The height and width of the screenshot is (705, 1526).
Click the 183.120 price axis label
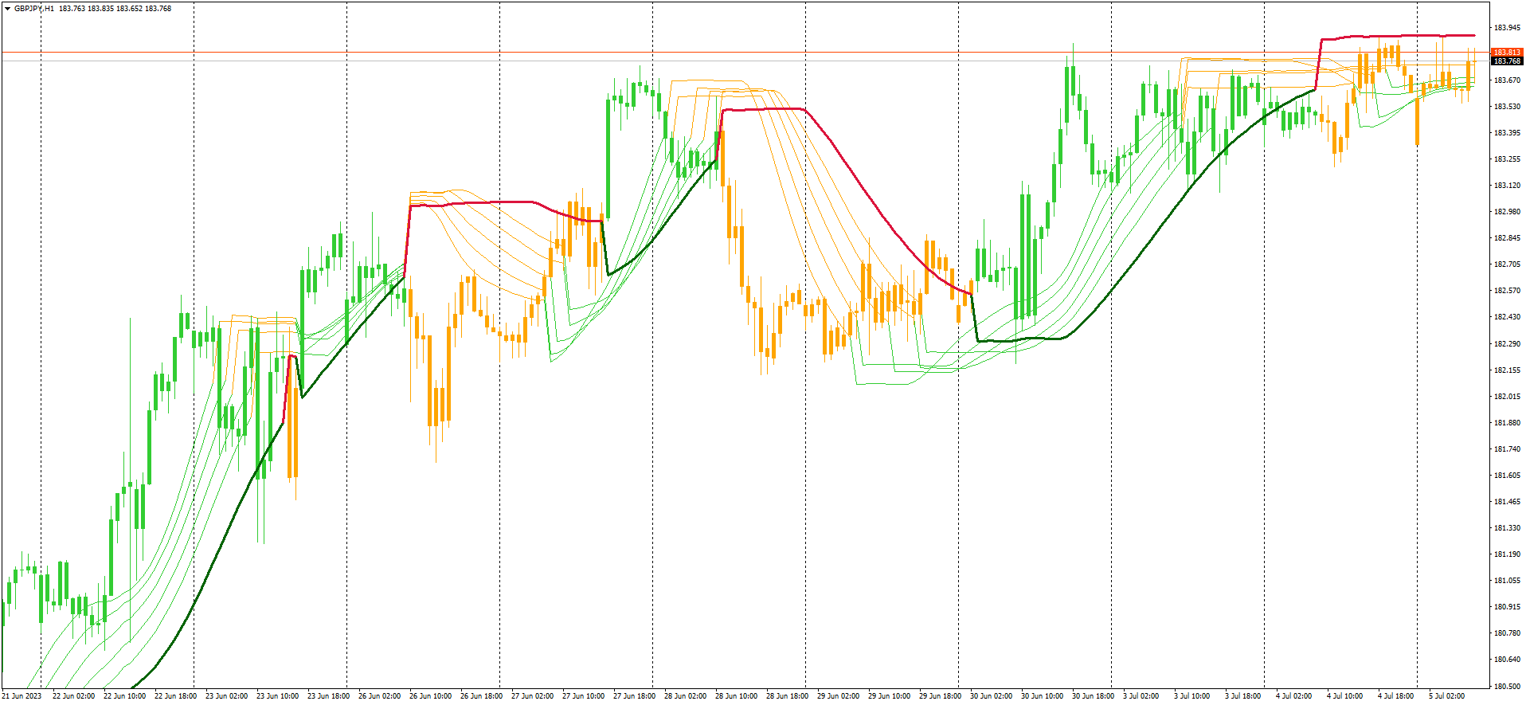(x=1507, y=186)
